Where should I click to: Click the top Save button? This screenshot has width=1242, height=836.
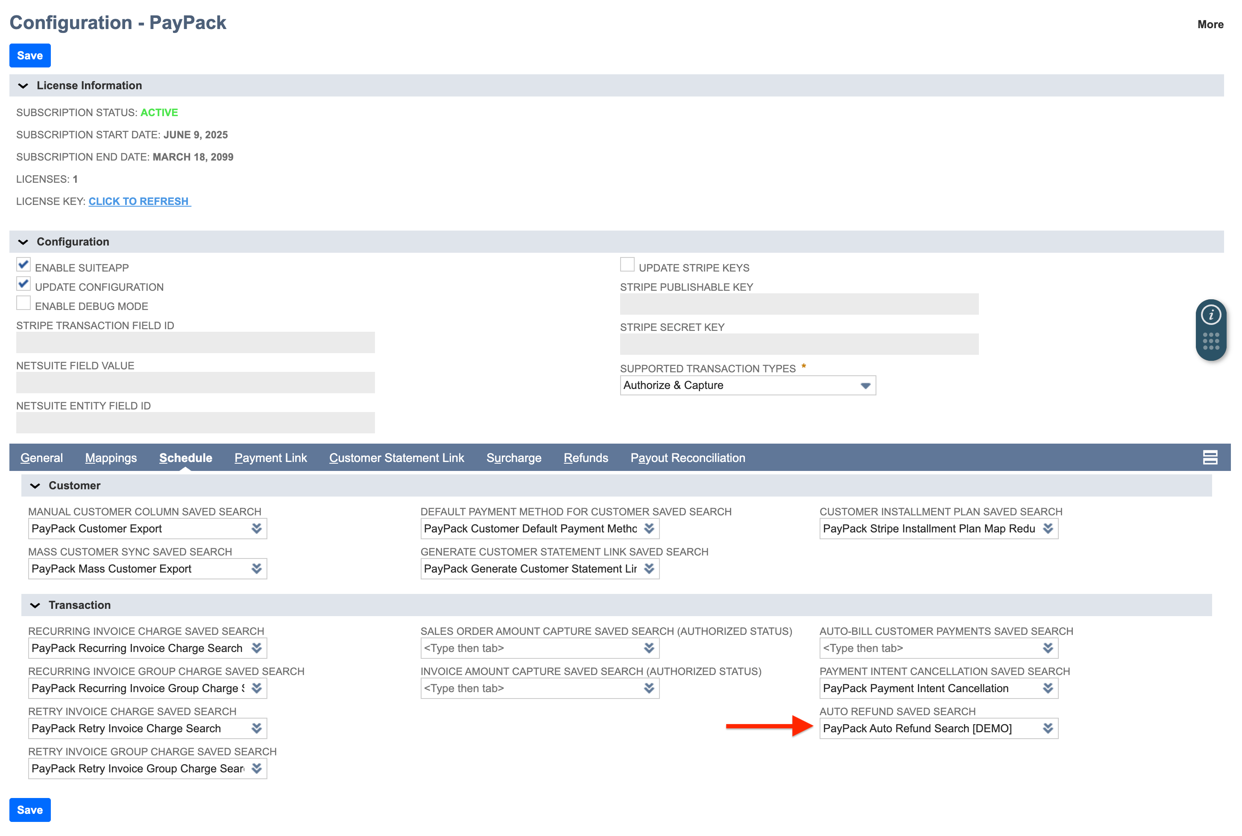tap(30, 56)
